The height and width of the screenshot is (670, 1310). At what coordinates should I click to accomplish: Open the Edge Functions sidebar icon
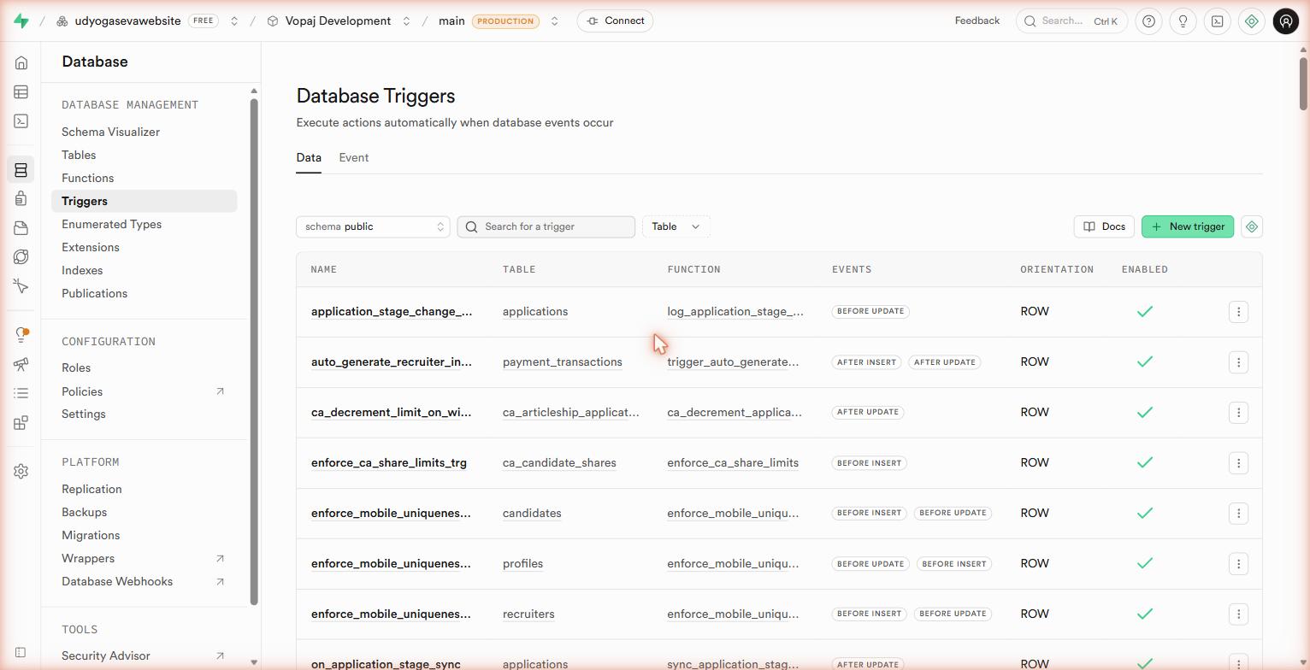pos(21,257)
